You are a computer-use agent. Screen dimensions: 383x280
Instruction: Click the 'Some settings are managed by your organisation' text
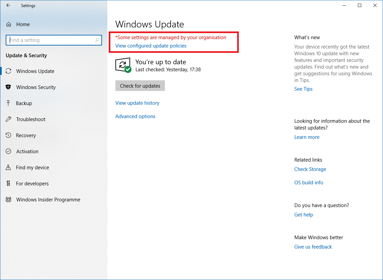pyautogui.click(x=171, y=37)
